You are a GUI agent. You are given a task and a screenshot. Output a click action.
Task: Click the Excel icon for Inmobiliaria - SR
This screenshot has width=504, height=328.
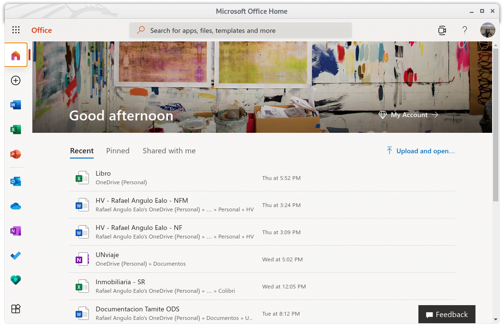pyautogui.click(x=82, y=286)
